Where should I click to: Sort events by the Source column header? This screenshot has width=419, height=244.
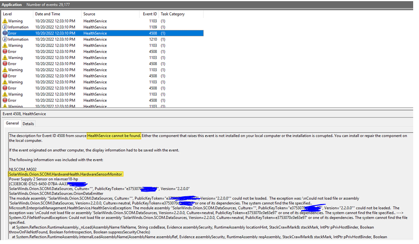[x=110, y=14]
